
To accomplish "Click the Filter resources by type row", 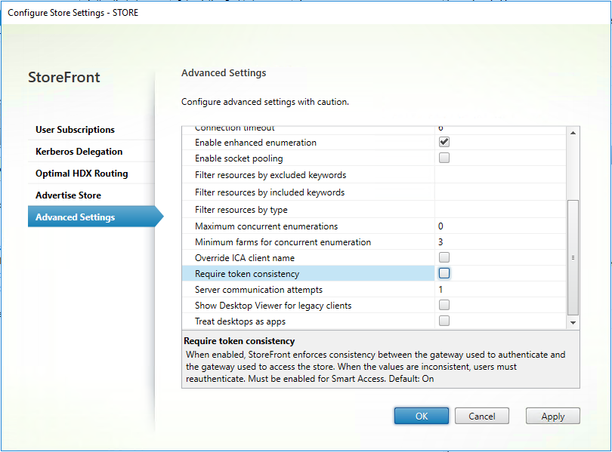I will pos(302,209).
